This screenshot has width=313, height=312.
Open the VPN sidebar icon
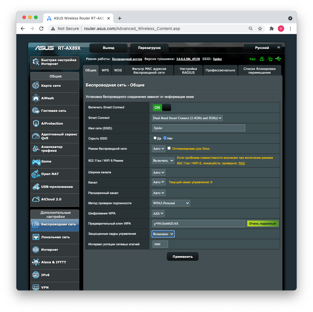[36, 287]
